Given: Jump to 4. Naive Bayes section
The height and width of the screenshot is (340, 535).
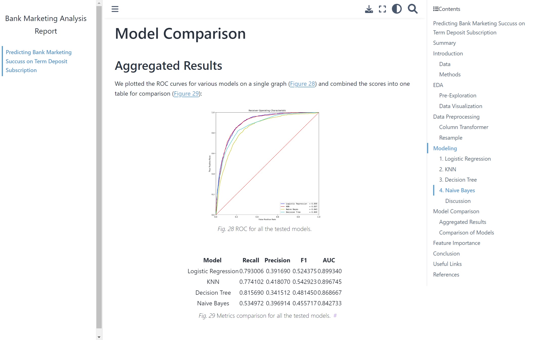Looking at the screenshot, I should 457,190.
